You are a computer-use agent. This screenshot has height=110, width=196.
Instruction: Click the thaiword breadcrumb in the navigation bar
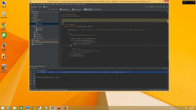[34, 7]
